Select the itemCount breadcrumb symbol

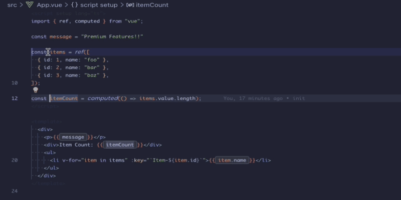[152, 5]
